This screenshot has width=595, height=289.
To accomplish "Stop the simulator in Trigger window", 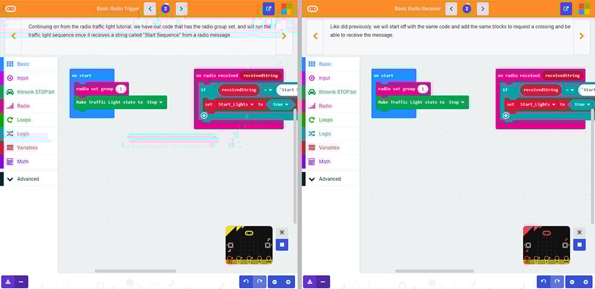I will click(x=282, y=244).
